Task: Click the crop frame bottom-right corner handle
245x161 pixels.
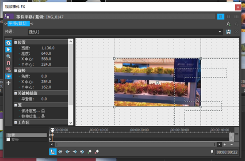Action: (x=201, y=107)
